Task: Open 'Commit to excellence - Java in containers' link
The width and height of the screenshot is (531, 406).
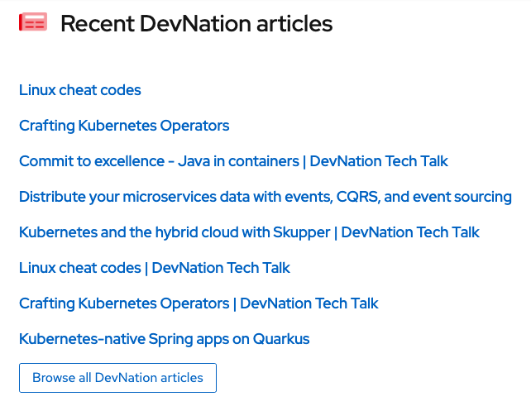Action: click(x=234, y=161)
